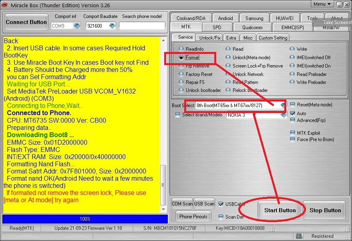Click the Search phone model input field

[x=142, y=26]
